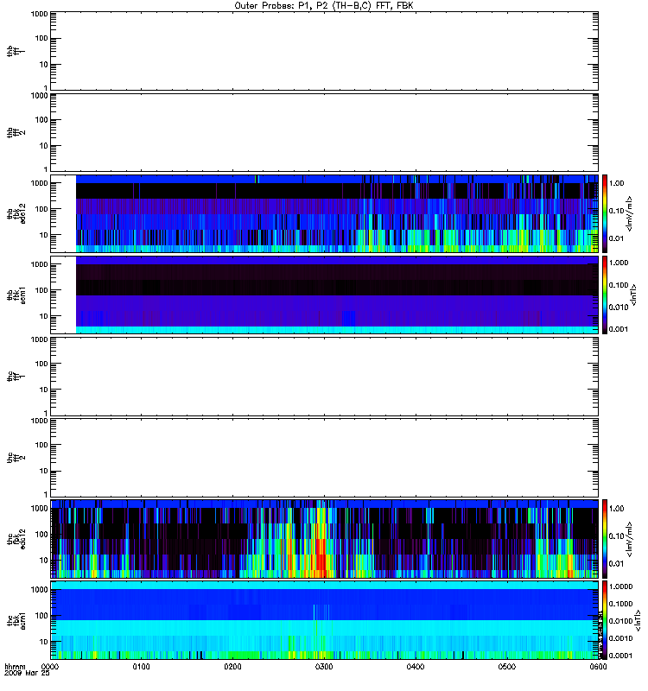Click the 'thb fff 1' y-axis title
This screenshot has height=691, width=648.
click(16, 51)
